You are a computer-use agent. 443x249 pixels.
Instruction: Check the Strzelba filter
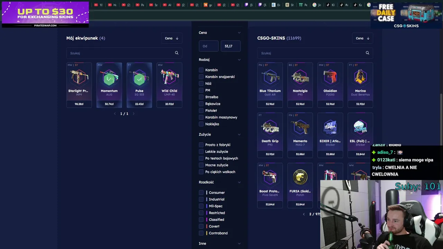click(201, 97)
